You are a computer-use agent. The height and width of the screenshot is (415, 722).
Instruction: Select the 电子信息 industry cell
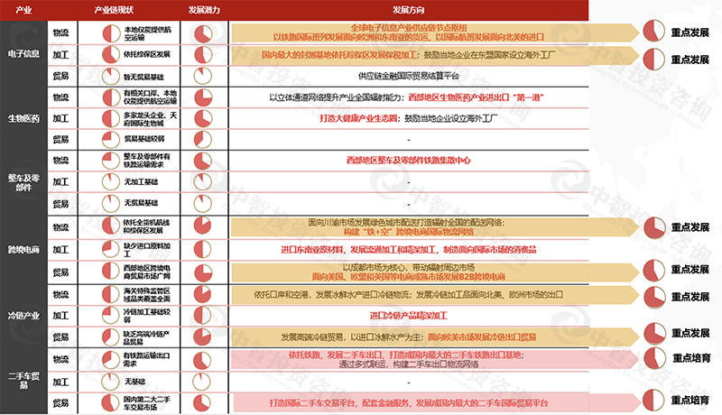click(x=23, y=54)
